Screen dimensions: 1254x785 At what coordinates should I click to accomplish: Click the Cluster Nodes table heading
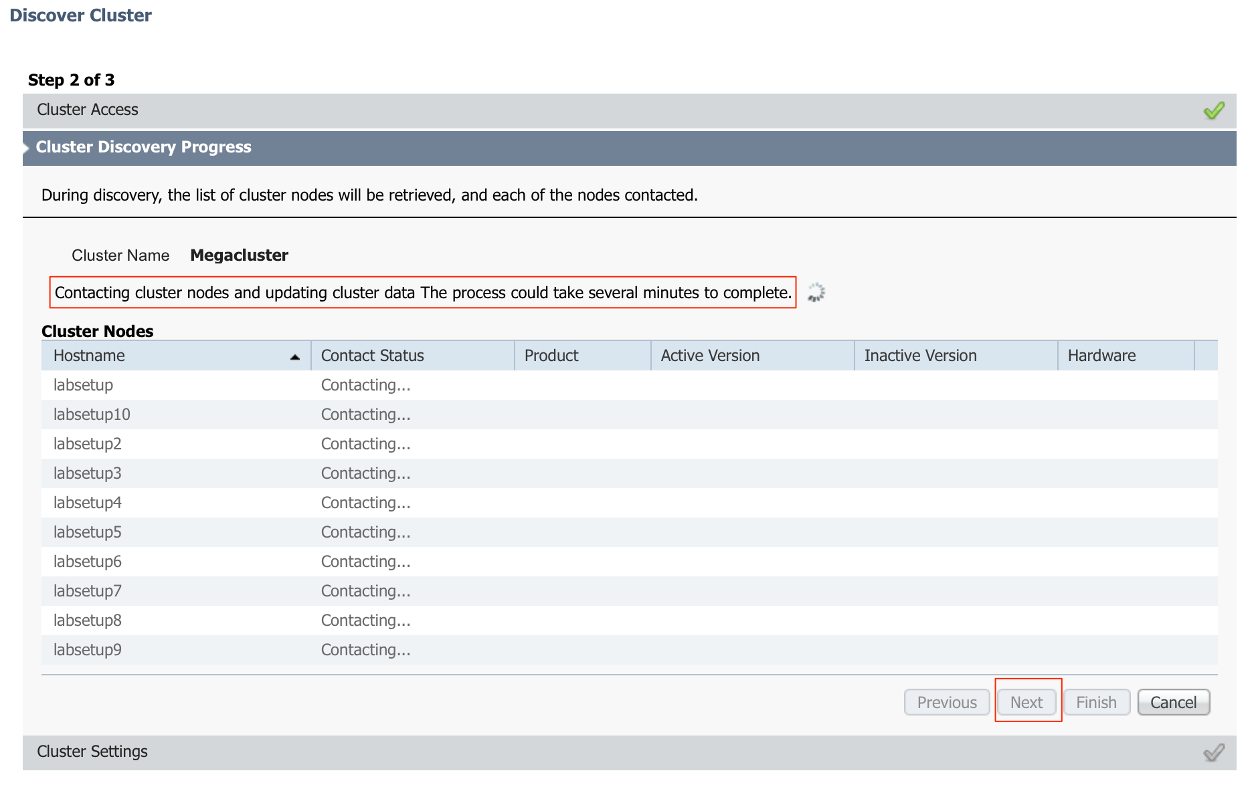(x=97, y=331)
